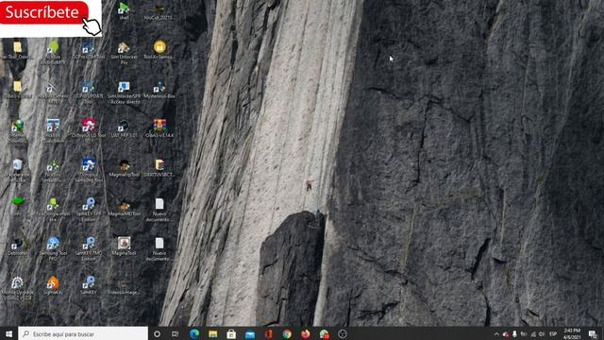Launch the Octoplus Samsung Tool shortcut
Image resolution: width=604 pixels, height=340 pixels.
pos(89,170)
